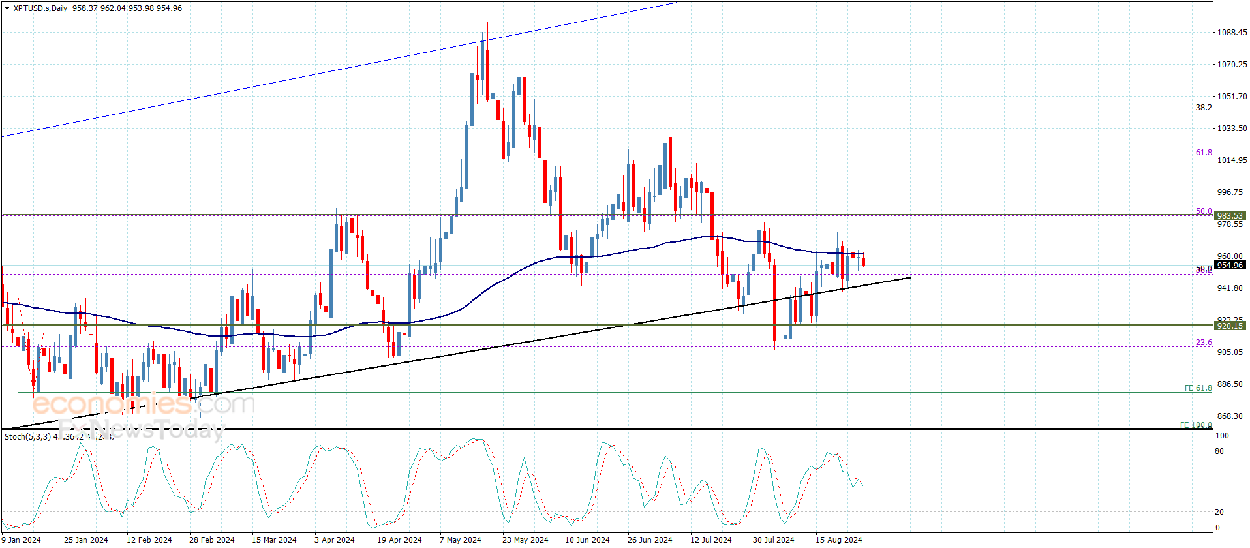Viewport: 1250px width, 548px height.
Task: Click the 9 Jan 2024 date label
Action: click(x=22, y=540)
